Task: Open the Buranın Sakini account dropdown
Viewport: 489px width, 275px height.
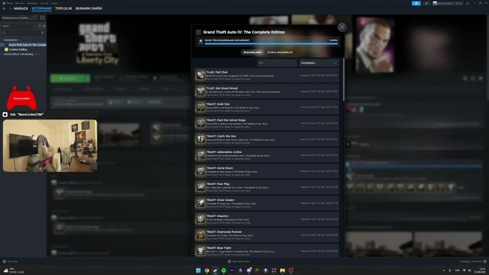Action: pyautogui.click(x=447, y=3)
